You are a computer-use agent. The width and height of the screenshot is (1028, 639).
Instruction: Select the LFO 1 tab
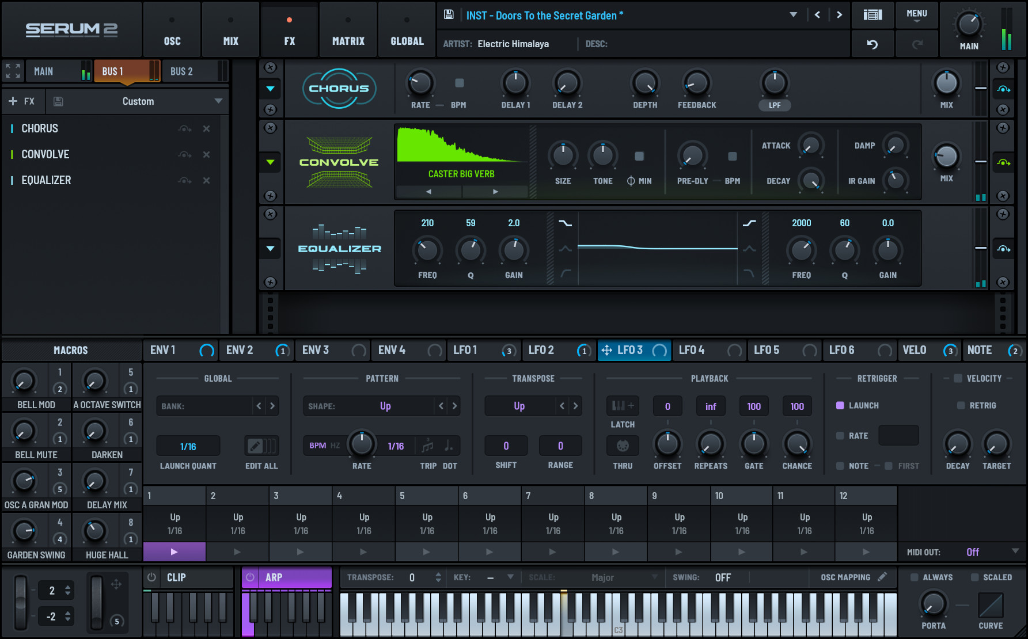(x=484, y=350)
